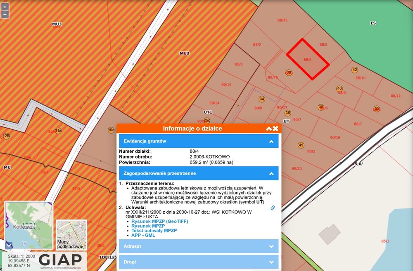Open the Mapy podkładowe basemap selector

(x=71, y=235)
